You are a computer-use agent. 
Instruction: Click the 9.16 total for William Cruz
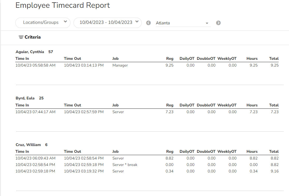click(x=274, y=171)
